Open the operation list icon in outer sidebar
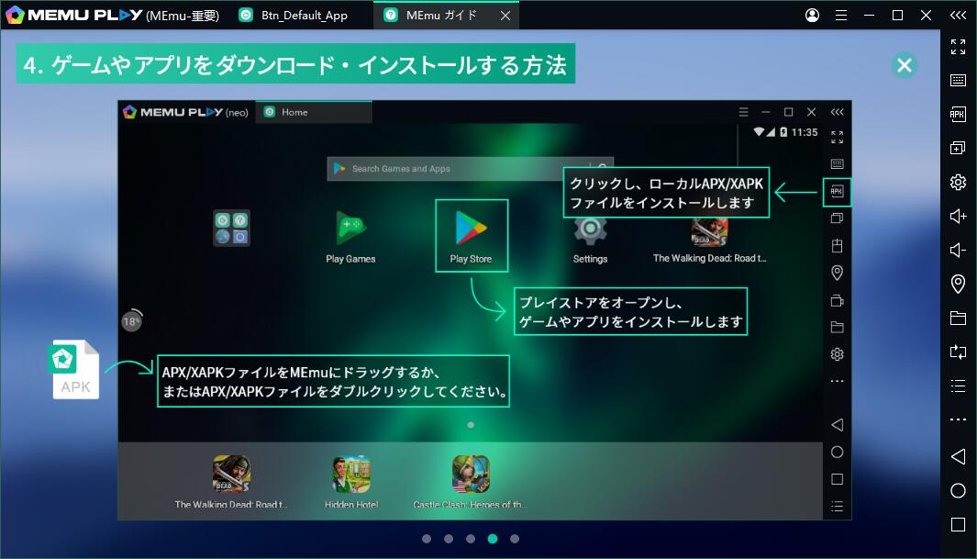The width and height of the screenshot is (977, 559). coord(958,386)
